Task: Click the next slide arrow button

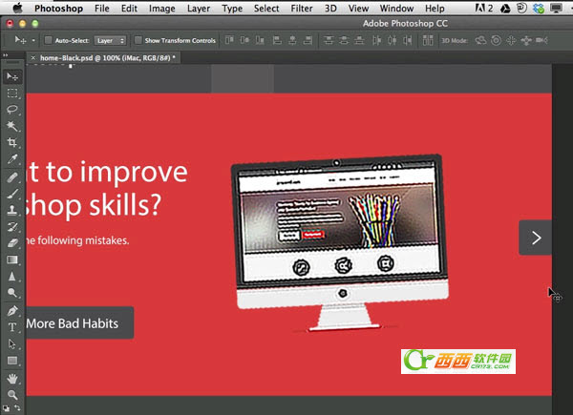Action: tap(536, 238)
